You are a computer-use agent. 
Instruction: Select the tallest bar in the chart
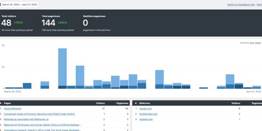coord(62,68)
